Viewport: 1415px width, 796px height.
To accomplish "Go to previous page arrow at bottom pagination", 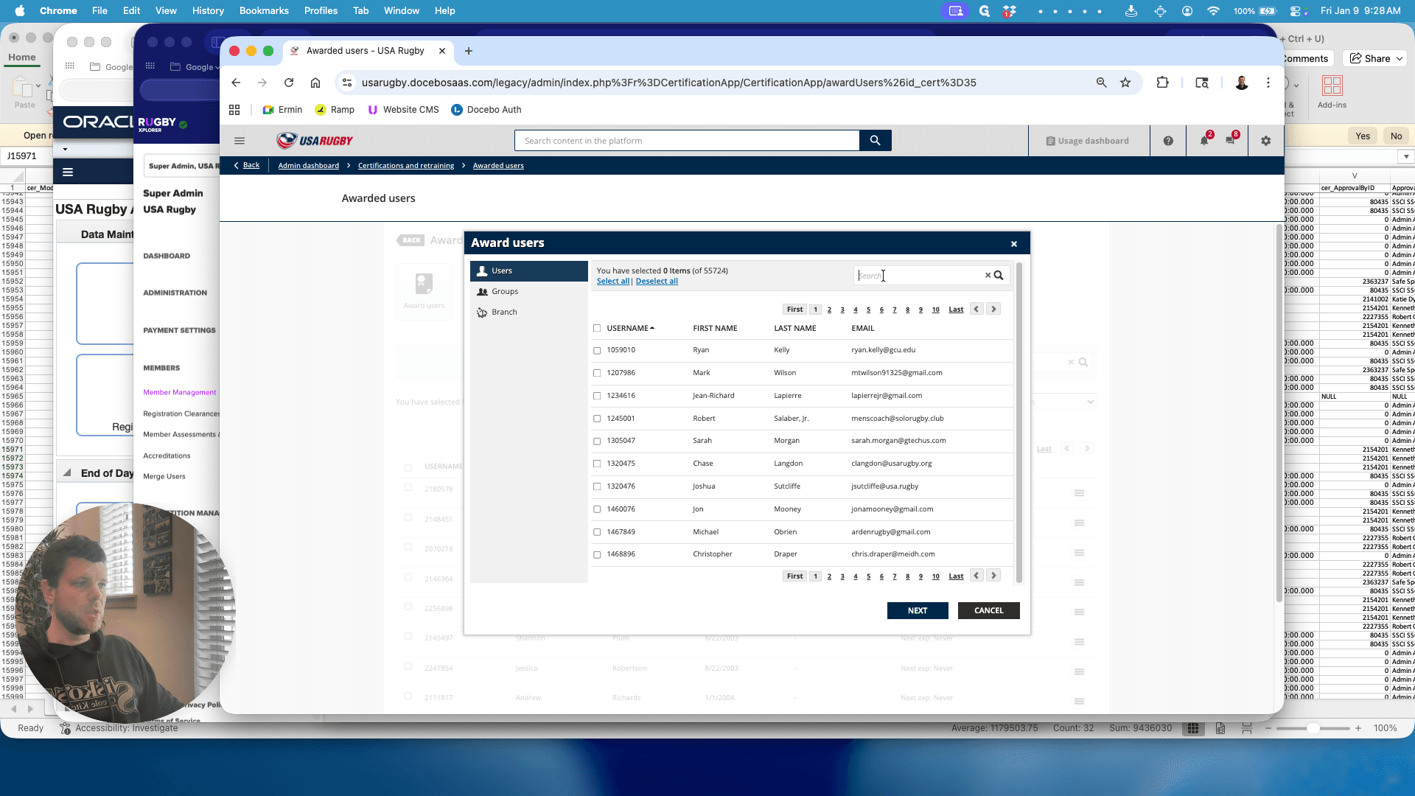I will (976, 576).
